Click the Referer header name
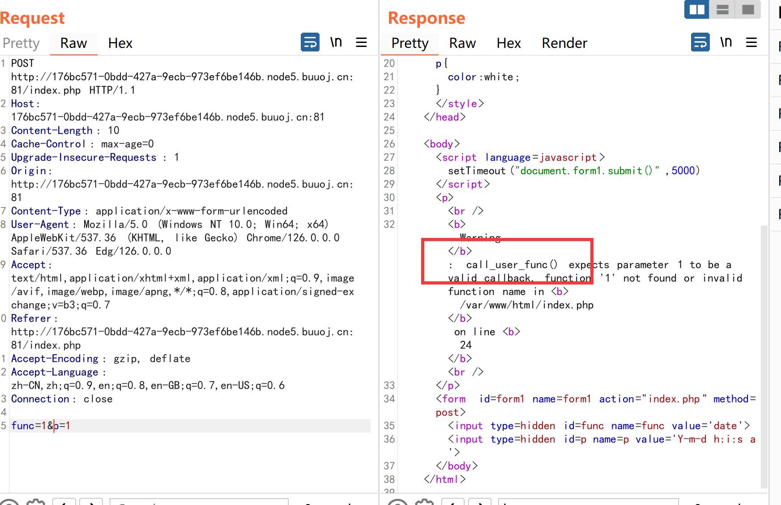 [x=31, y=318]
